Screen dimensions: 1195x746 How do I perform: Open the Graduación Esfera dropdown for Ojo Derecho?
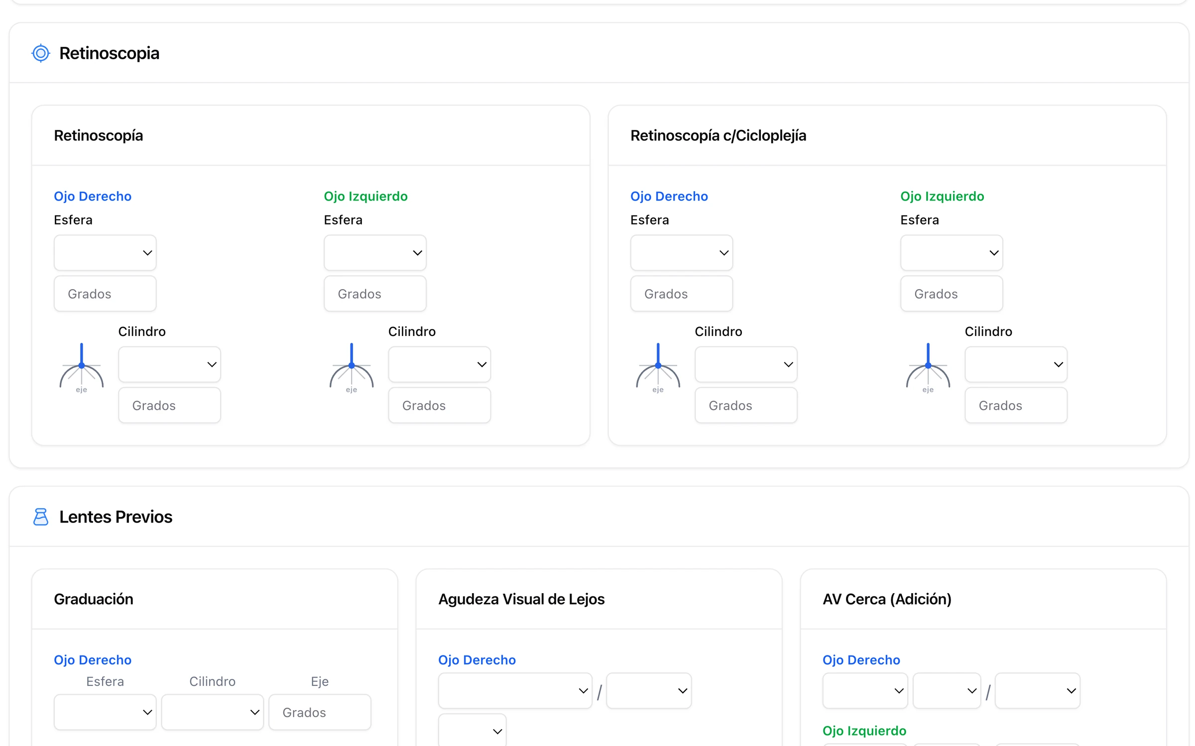tap(105, 712)
